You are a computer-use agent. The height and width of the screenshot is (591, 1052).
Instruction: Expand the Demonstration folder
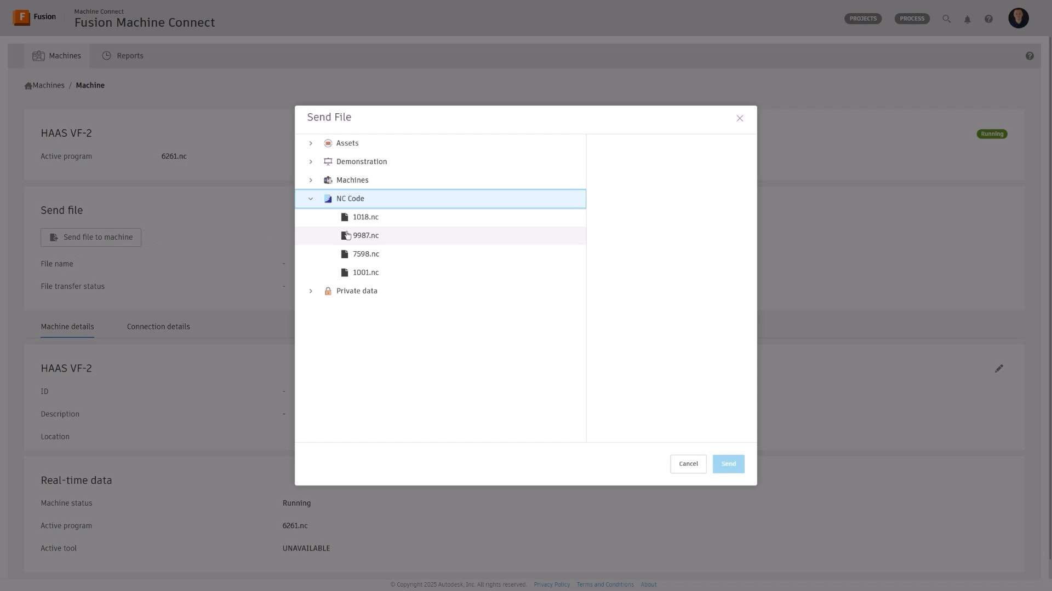[x=311, y=162]
